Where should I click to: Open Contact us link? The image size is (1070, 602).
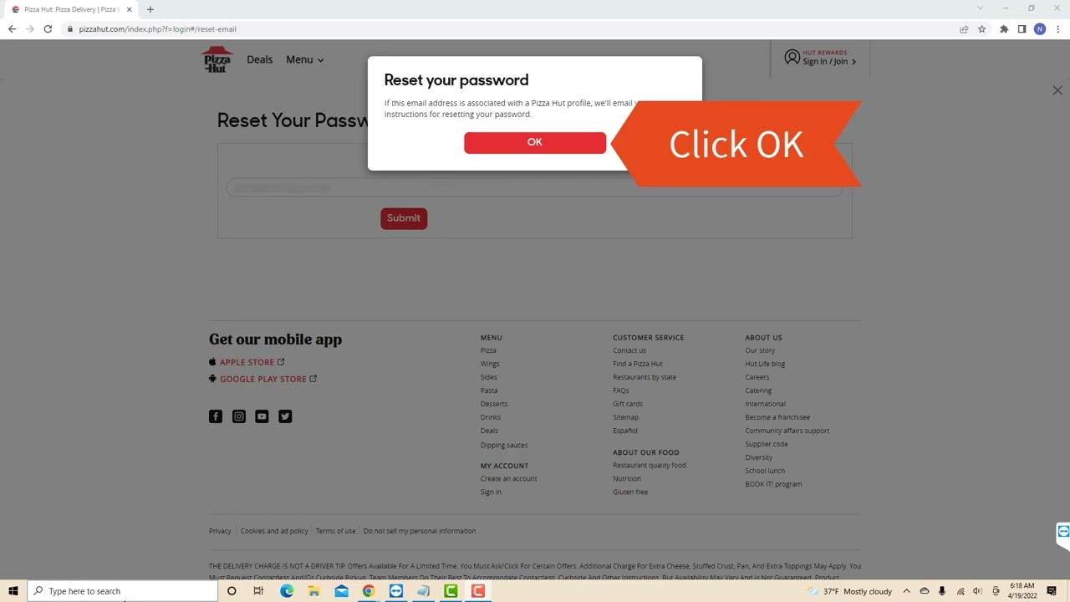[x=629, y=350]
